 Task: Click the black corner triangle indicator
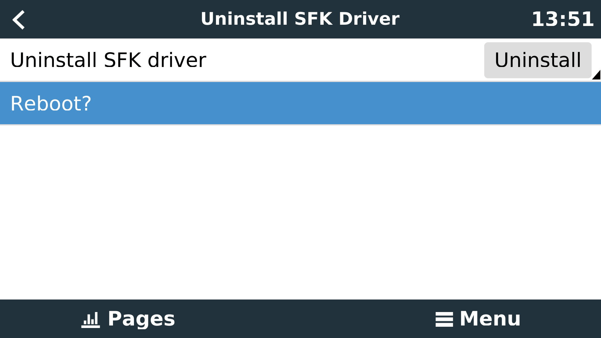[597, 75]
